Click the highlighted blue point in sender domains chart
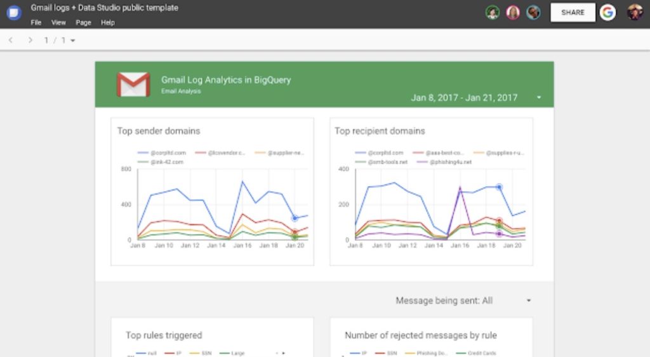The height and width of the screenshot is (357, 650). (295, 218)
